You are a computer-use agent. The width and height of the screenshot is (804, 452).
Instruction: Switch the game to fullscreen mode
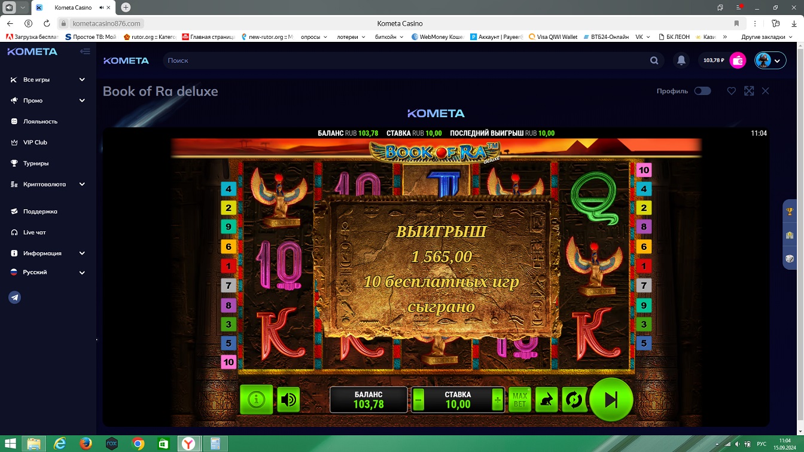tap(749, 91)
